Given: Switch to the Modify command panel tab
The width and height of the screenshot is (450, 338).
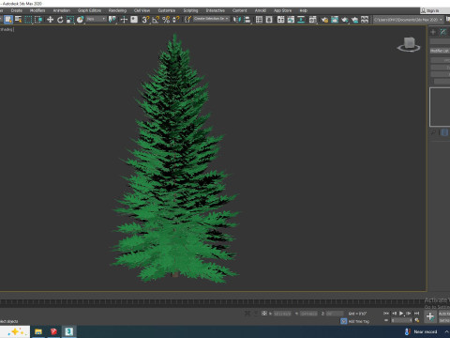Looking at the screenshot, I should (443, 32).
